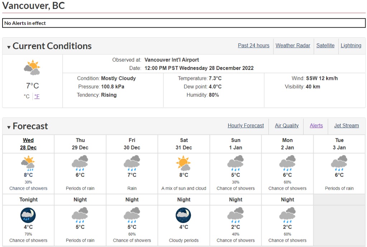
Task: Collapse the Forecast section
Action: 9,127
